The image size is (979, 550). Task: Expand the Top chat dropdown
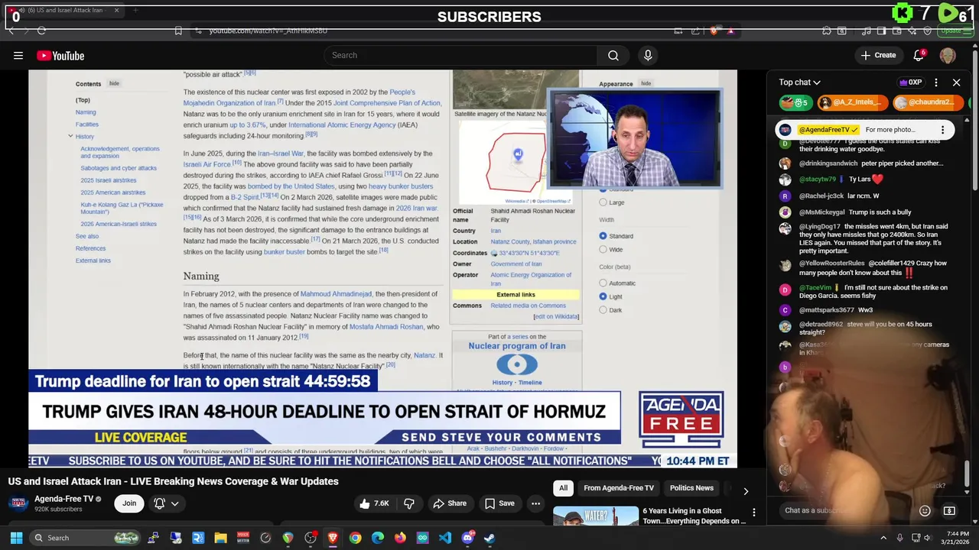(799, 82)
